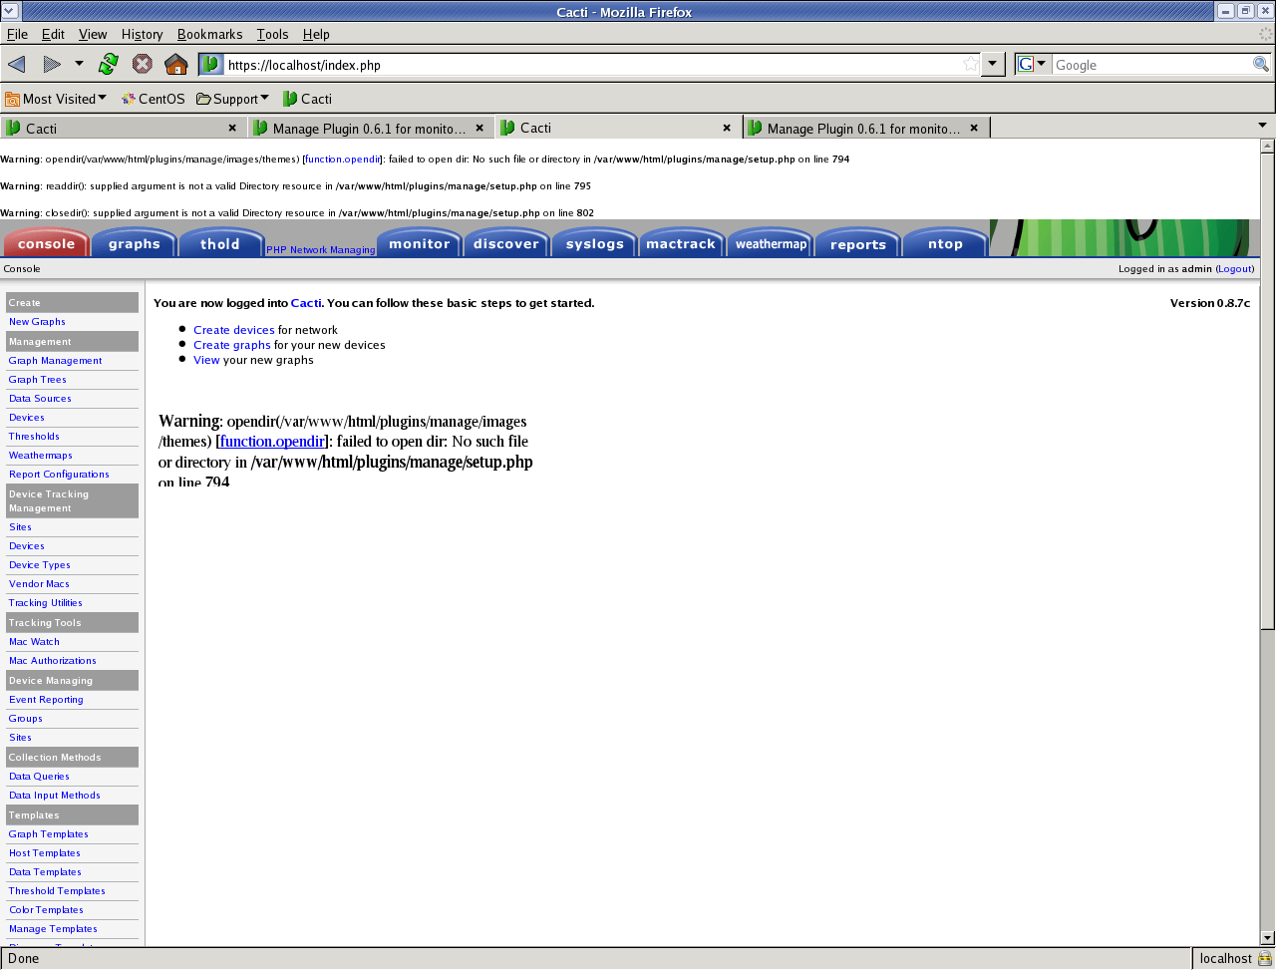Open the Most Visited bookmarks dropdown
1276x970 pixels.
(x=56, y=99)
